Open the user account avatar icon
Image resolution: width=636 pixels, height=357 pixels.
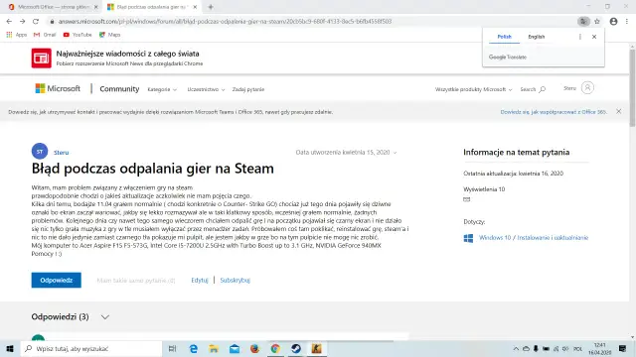pos(587,88)
